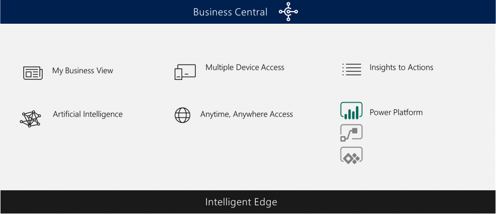This screenshot has width=496, height=214.
Task: Click the Artificial Intelligence network icon
Action: coord(31,119)
